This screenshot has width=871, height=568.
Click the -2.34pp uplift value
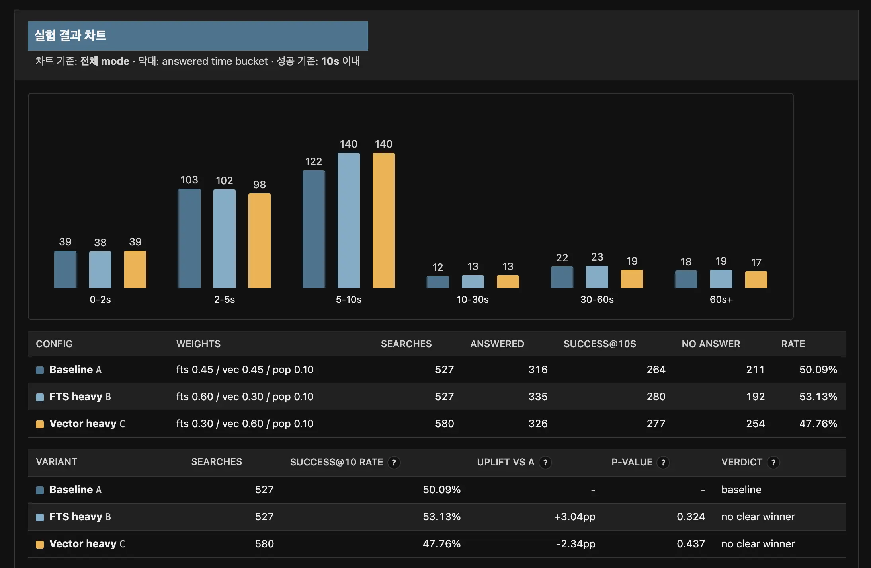[x=576, y=544]
